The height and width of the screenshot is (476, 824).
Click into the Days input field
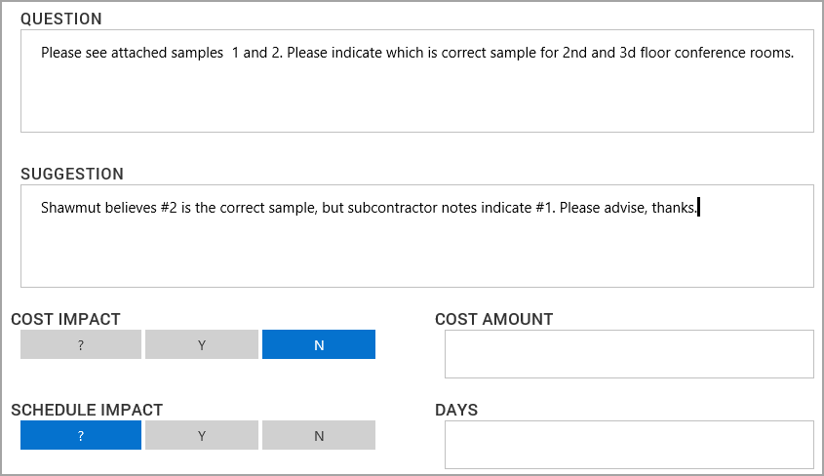coord(629,445)
